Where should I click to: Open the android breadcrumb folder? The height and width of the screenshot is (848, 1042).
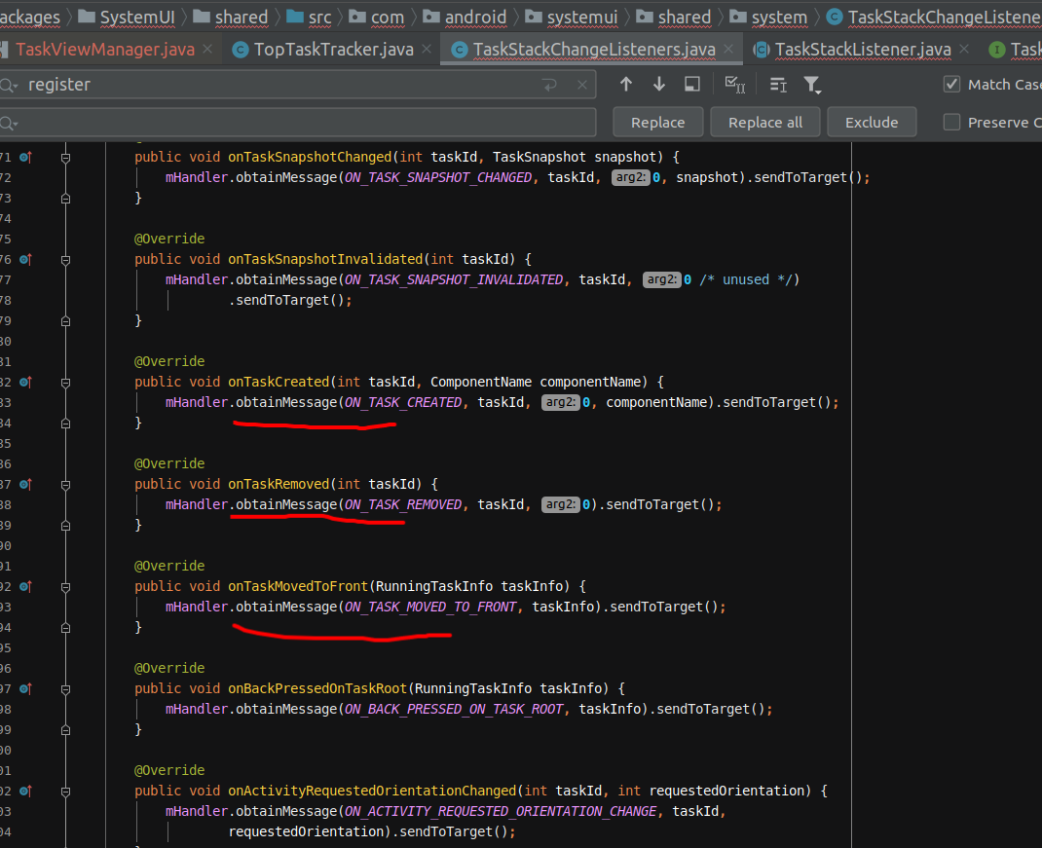point(465,18)
